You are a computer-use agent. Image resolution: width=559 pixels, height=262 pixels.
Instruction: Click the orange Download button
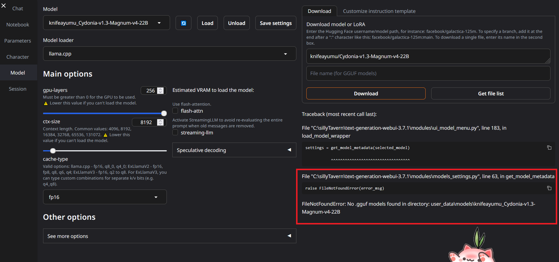pyautogui.click(x=366, y=94)
